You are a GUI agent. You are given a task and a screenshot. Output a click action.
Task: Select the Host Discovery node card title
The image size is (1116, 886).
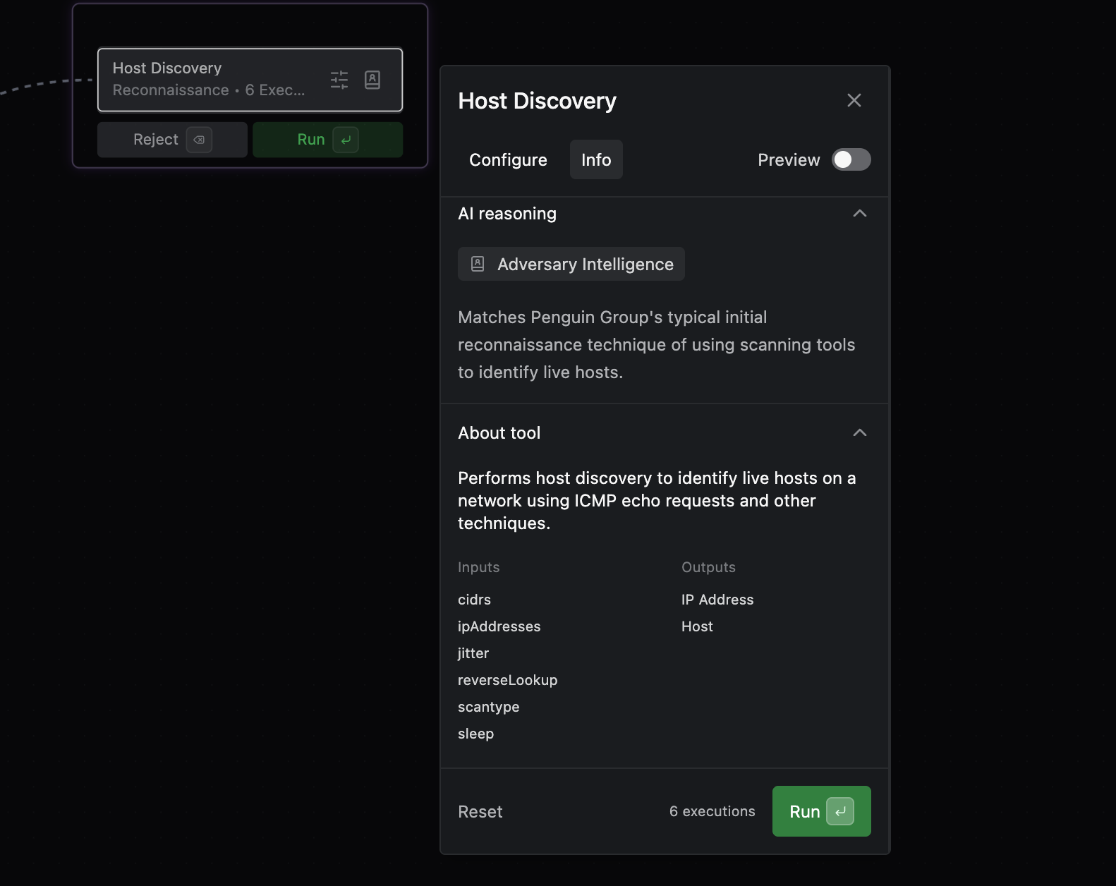click(x=167, y=68)
